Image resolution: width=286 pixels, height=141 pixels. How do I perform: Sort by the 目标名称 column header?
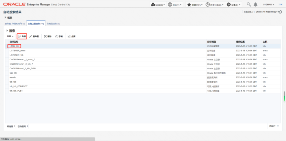pyautogui.click(x=108, y=42)
